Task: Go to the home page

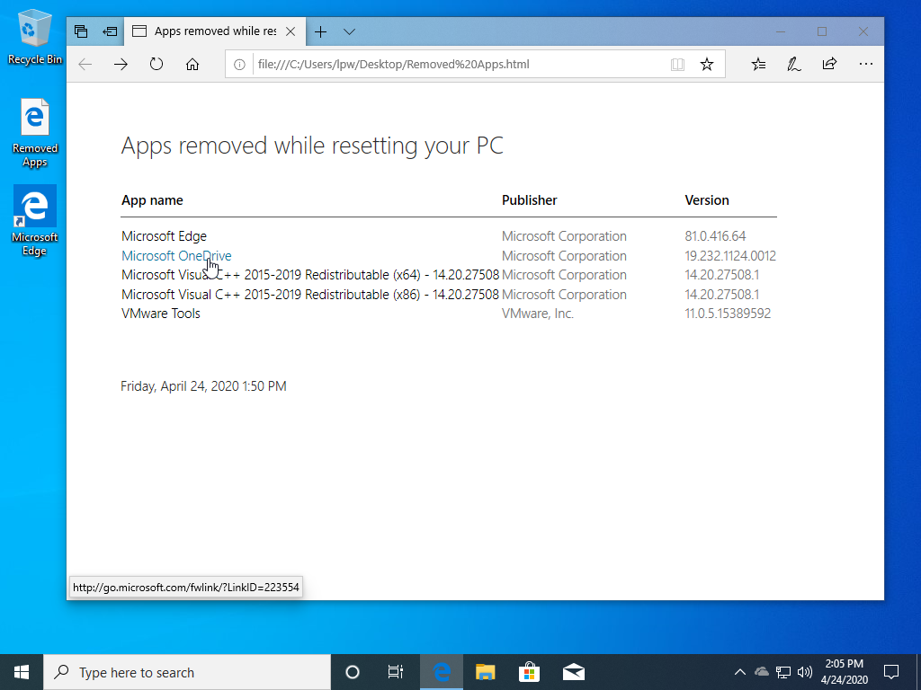Action: tap(192, 65)
